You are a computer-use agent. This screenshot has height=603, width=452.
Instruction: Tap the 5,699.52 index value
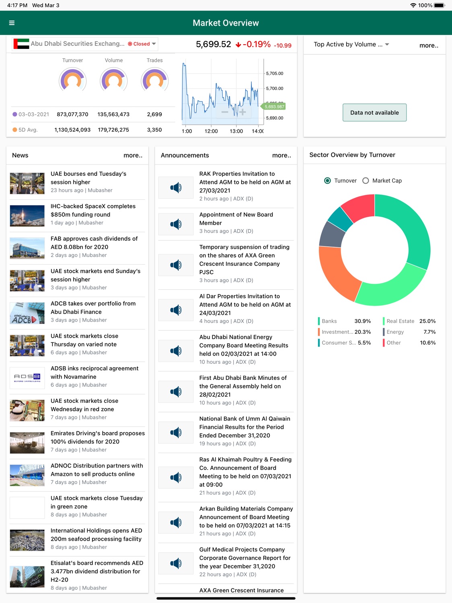[x=214, y=44]
